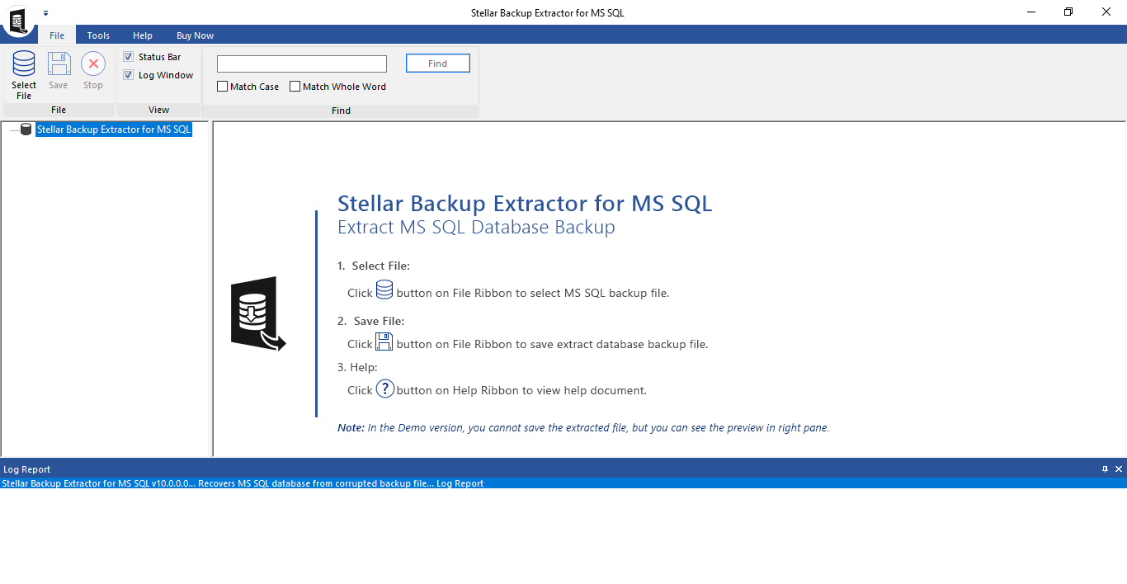Click the File group label under Select File

59,110
